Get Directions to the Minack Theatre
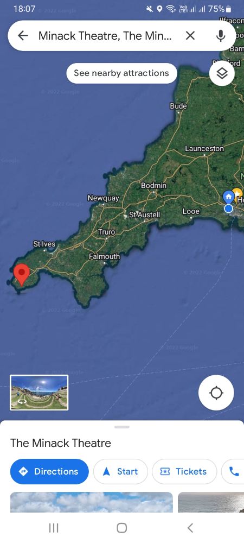 click(x=49, y=471)
